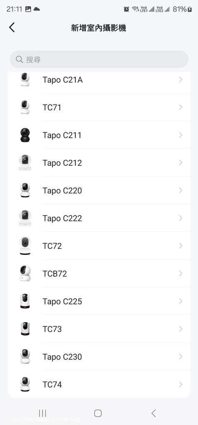198x425 pixels.
Task: Tap the Tapo C211 black camera icon
Action: [25, 135]
